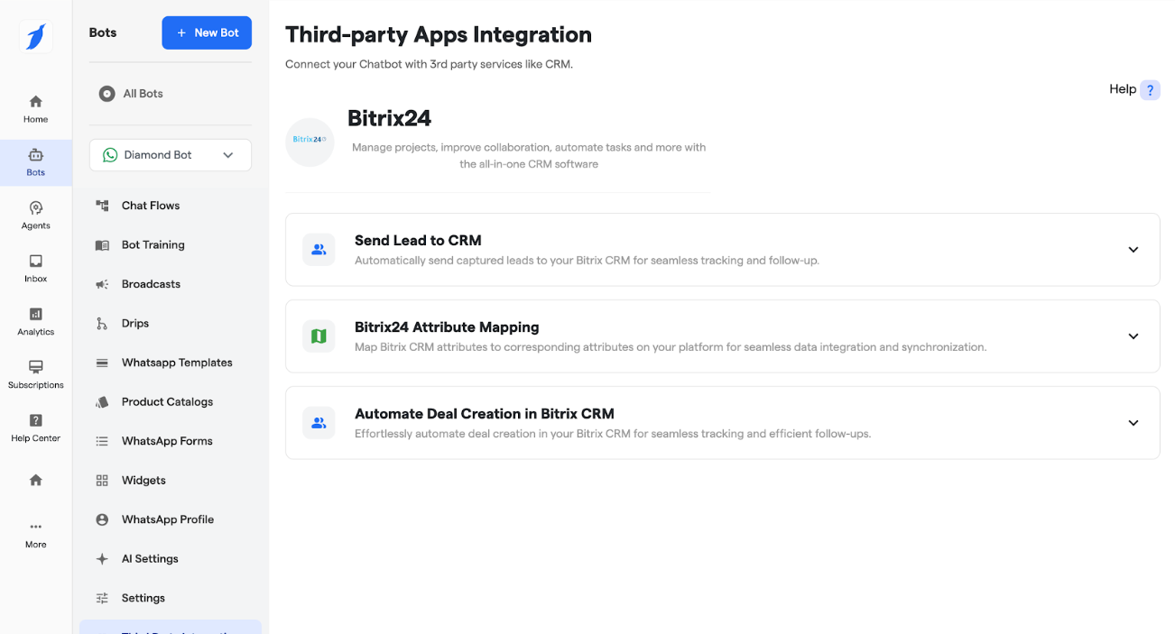
Task: Click the AI Settings sparkle icon
Action: coord(102,559)
